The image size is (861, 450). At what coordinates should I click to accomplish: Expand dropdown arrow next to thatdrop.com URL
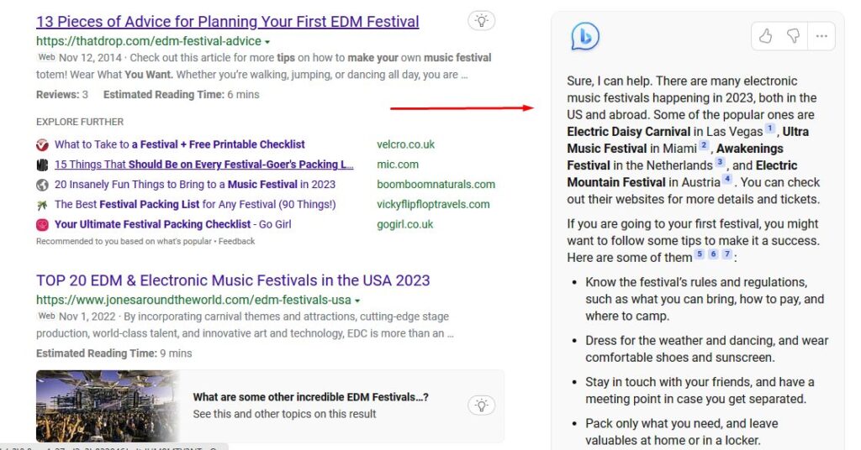(x=267, y=42)
